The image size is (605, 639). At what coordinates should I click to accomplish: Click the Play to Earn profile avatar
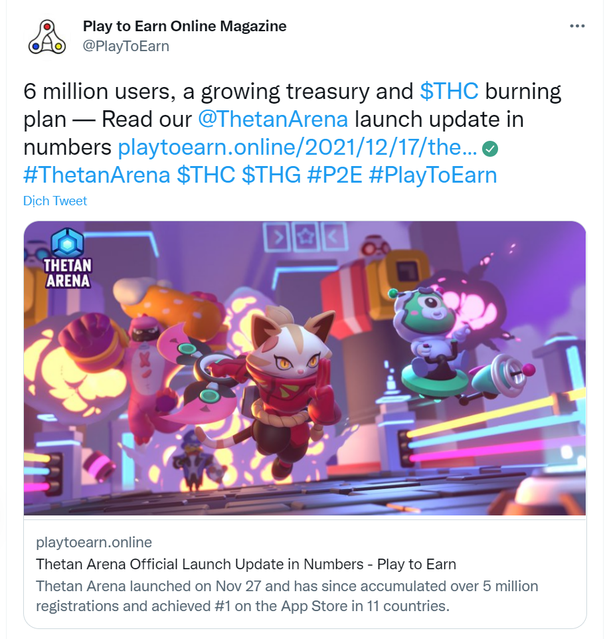coord(47,37)
